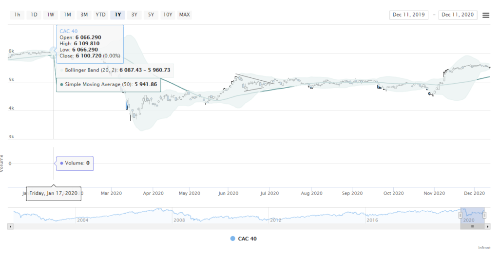Select the active 1Y range button

(x=118, y=15)
